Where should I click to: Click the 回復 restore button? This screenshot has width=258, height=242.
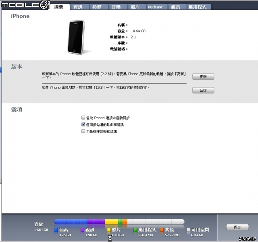click(203, 90)
